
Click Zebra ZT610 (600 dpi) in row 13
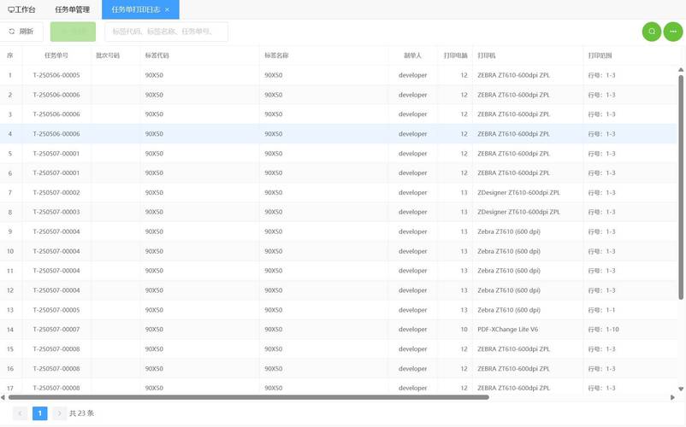pos(509,310)
